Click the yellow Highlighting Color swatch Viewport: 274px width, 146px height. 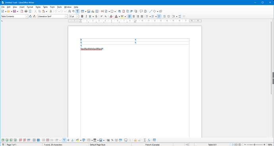[122, 16]
